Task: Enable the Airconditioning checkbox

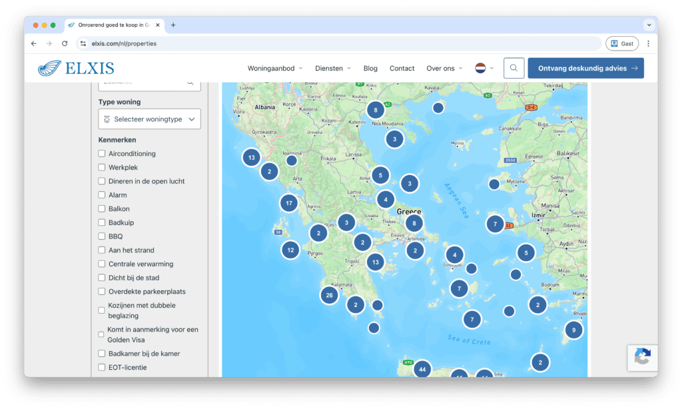Action: tap(102, 154)
